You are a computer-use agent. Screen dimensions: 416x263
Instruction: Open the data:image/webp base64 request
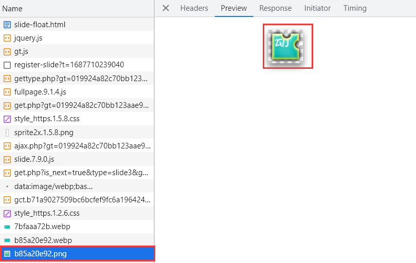53,186
